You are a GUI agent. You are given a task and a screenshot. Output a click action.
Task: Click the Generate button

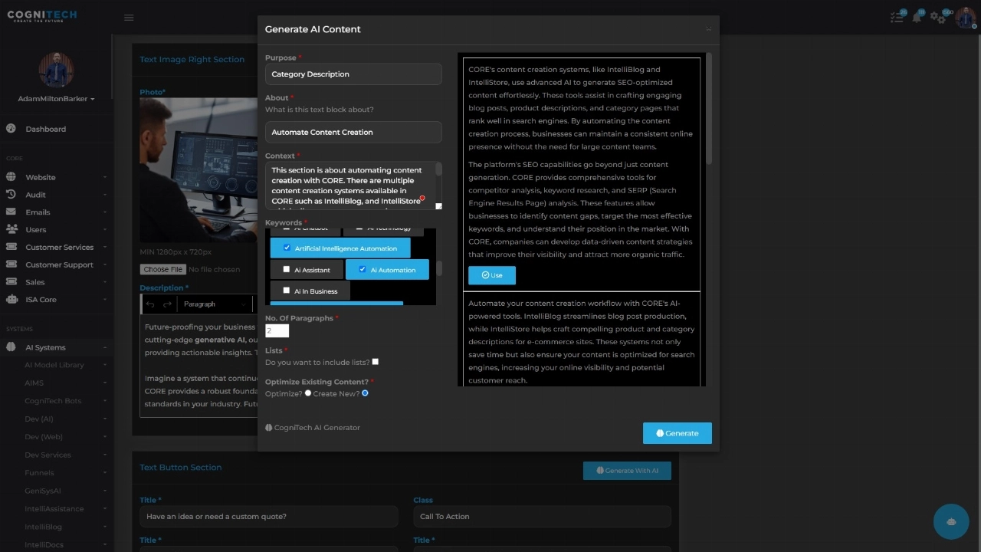pos(677,433)
